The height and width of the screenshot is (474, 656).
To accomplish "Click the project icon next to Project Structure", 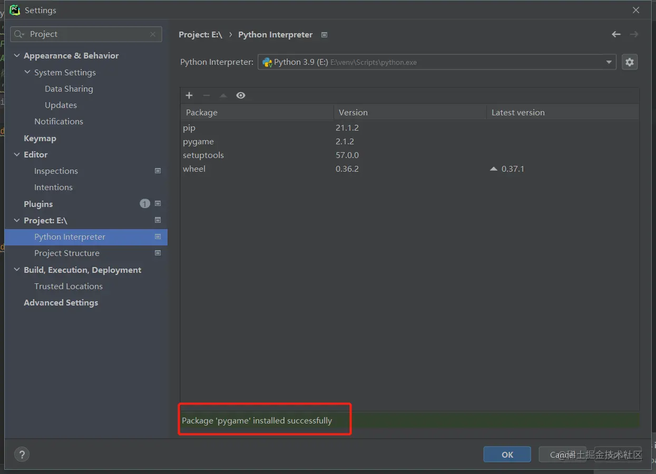I will point(158,253).
